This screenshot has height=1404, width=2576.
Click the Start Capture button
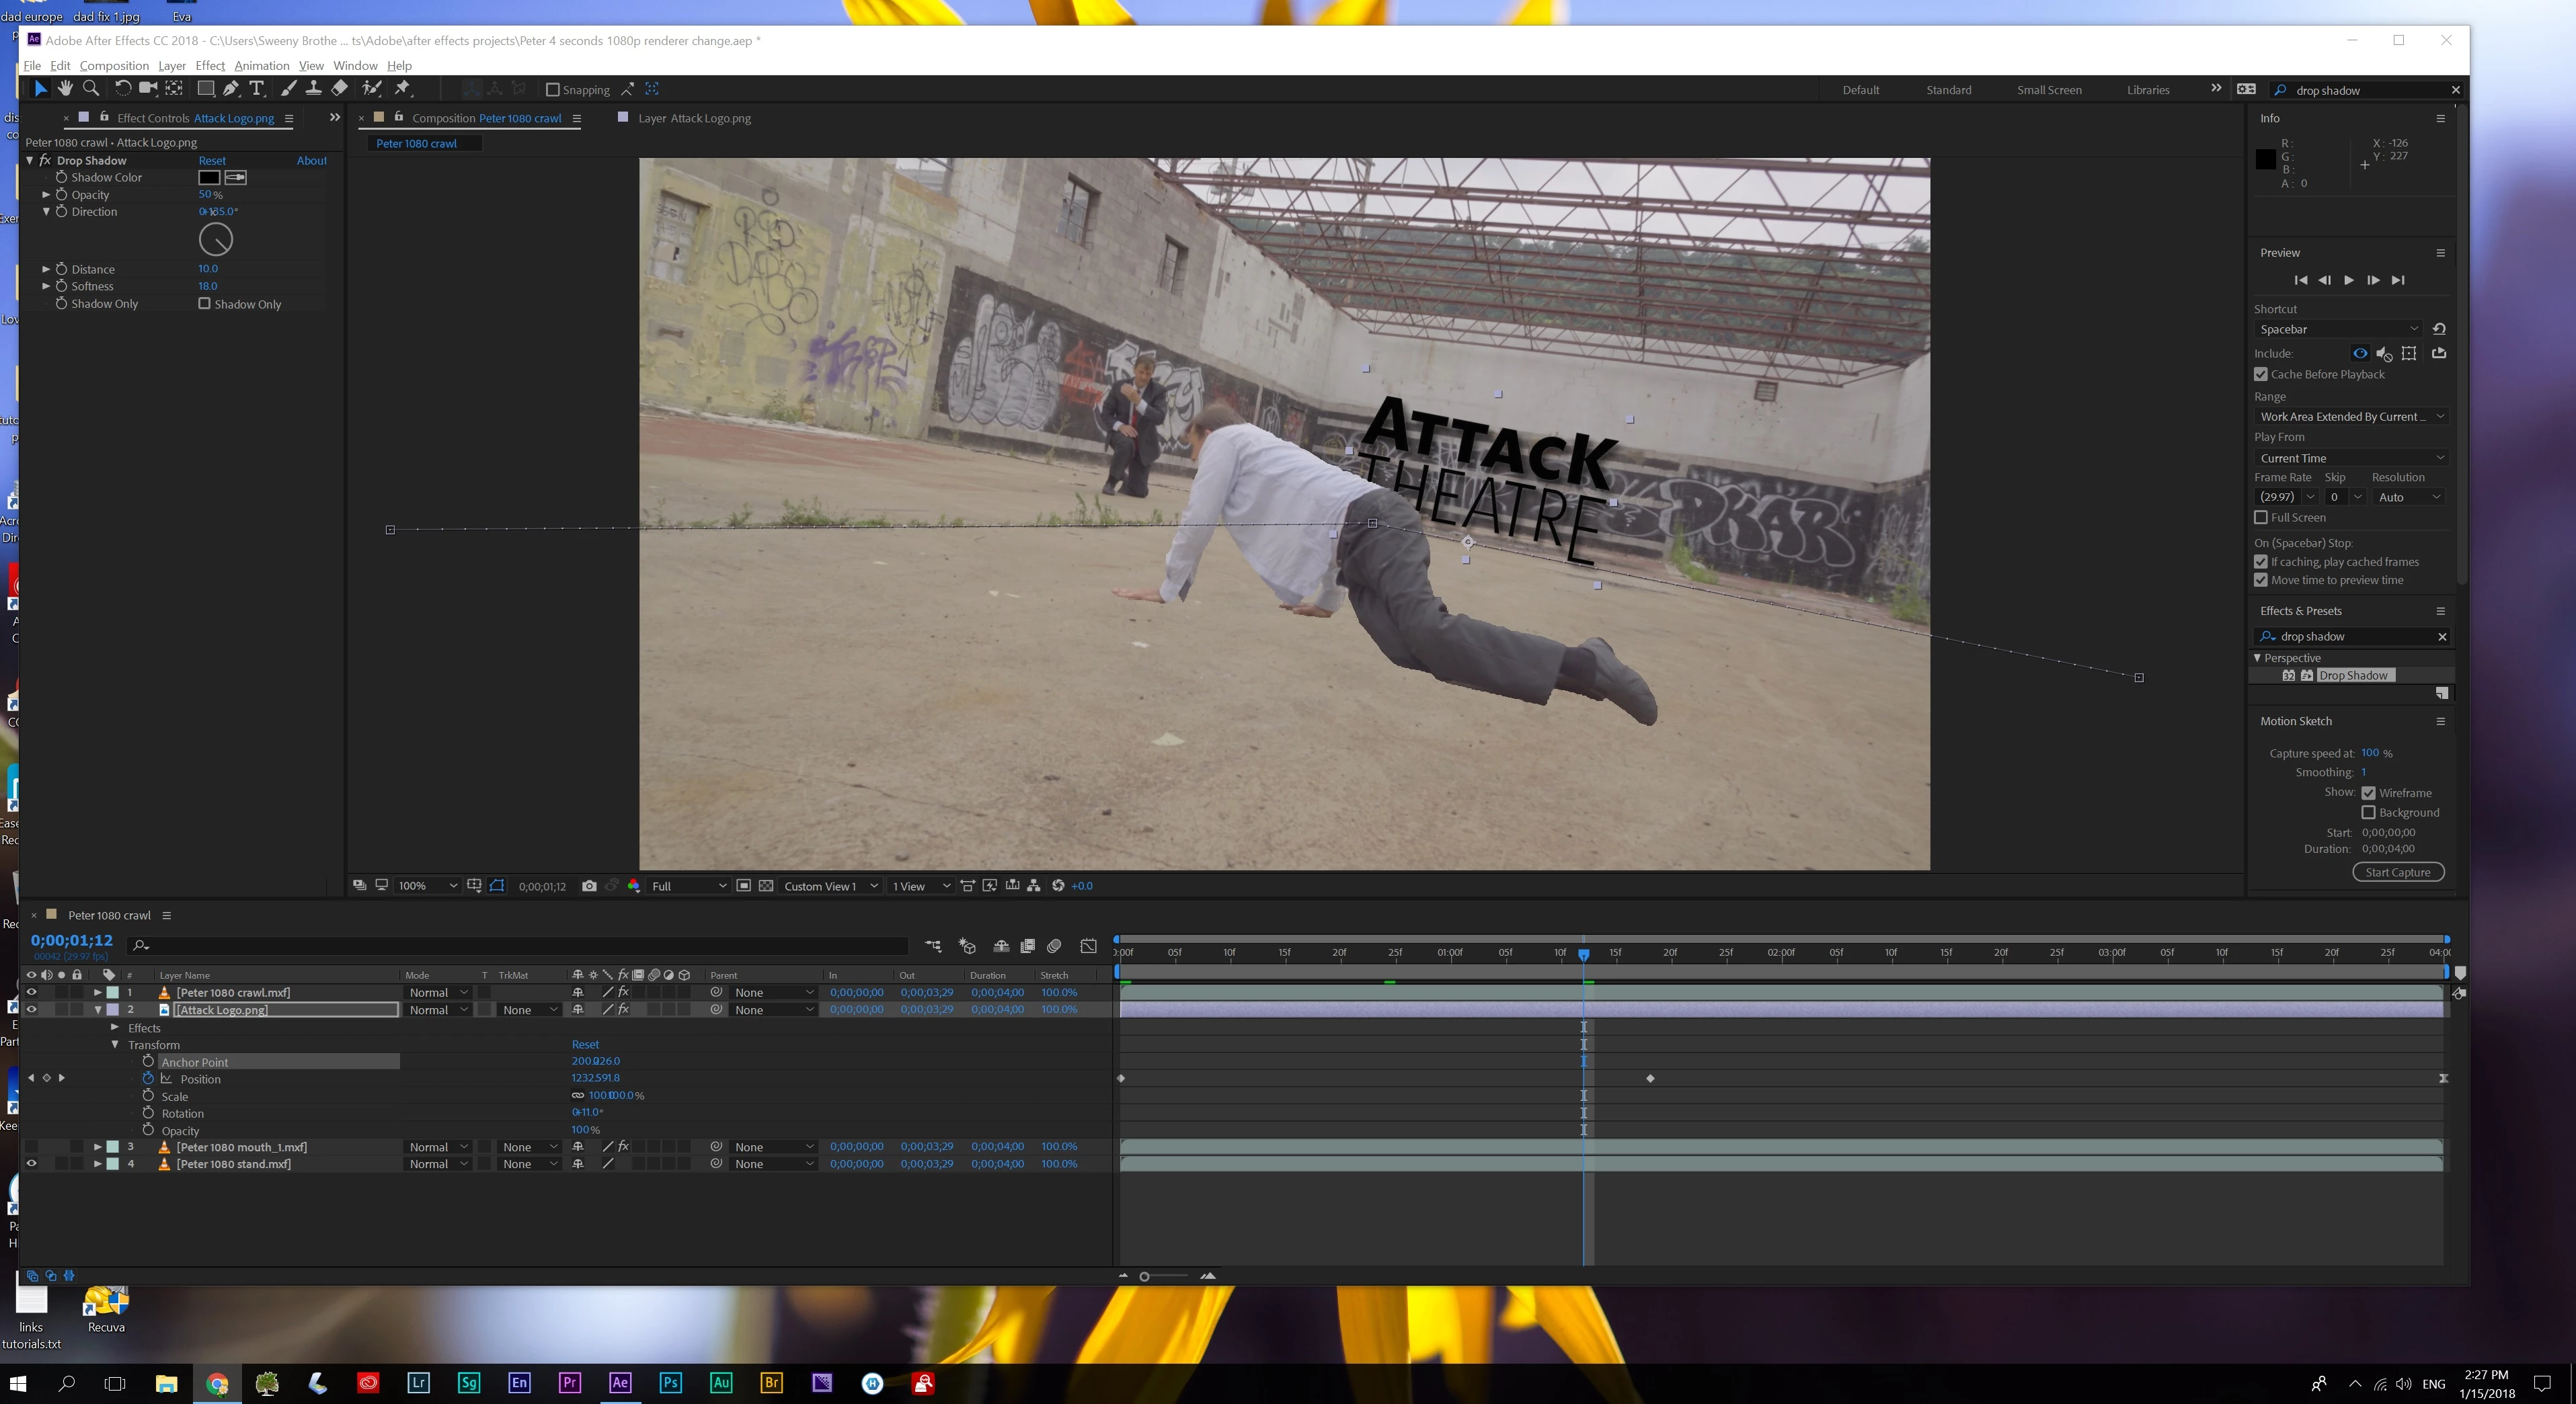click(2397, 872)
